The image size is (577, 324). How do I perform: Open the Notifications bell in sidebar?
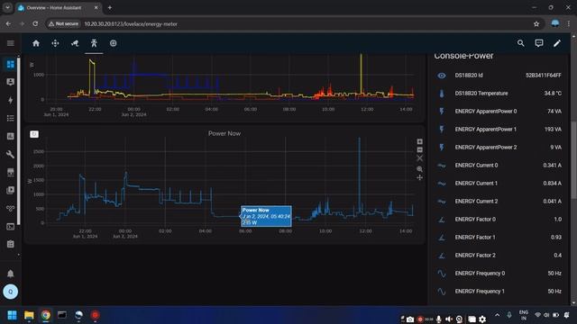coord(10,274)
